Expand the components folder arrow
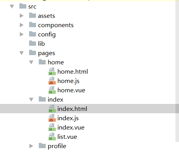179x152 pixels. click(22, 25)
